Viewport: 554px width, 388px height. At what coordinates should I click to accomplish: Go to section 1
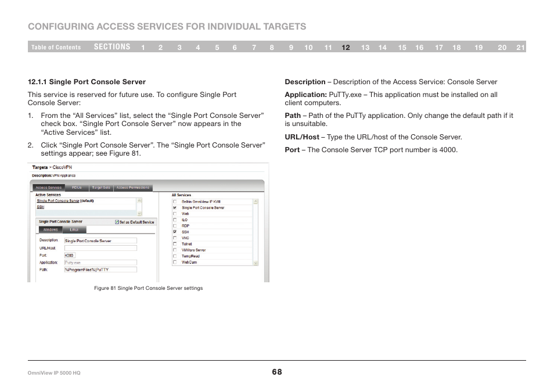[x=143, y=48]
